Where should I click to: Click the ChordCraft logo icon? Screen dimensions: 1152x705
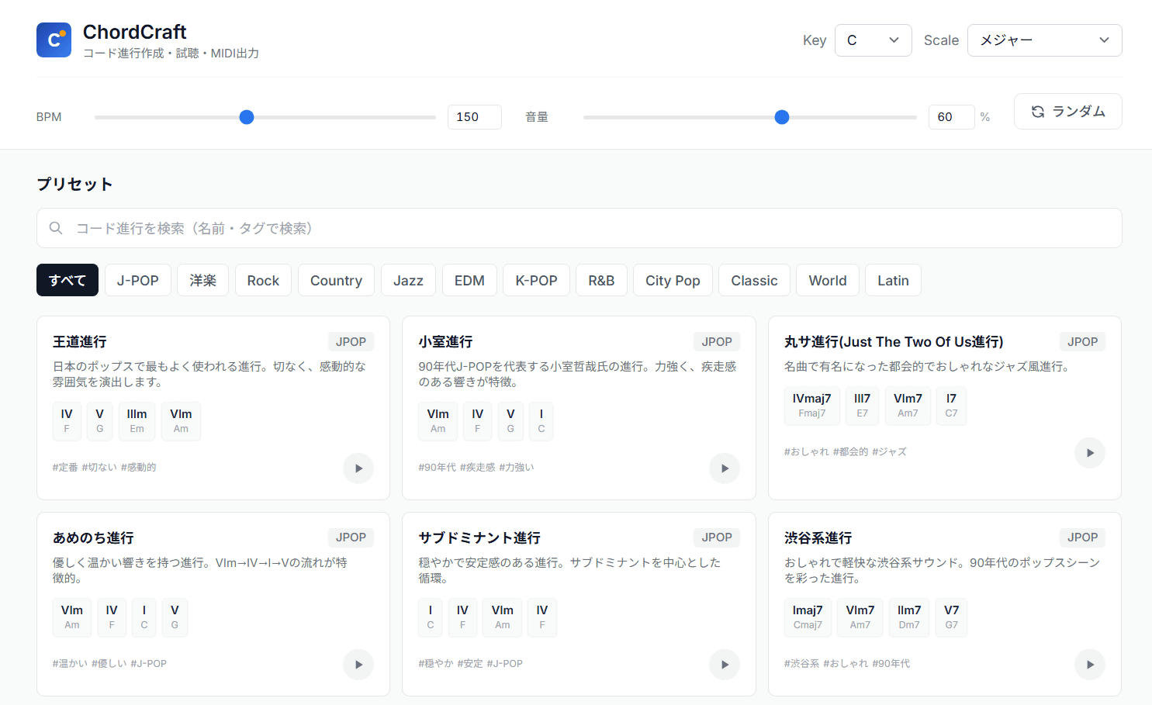pos(54,40)
